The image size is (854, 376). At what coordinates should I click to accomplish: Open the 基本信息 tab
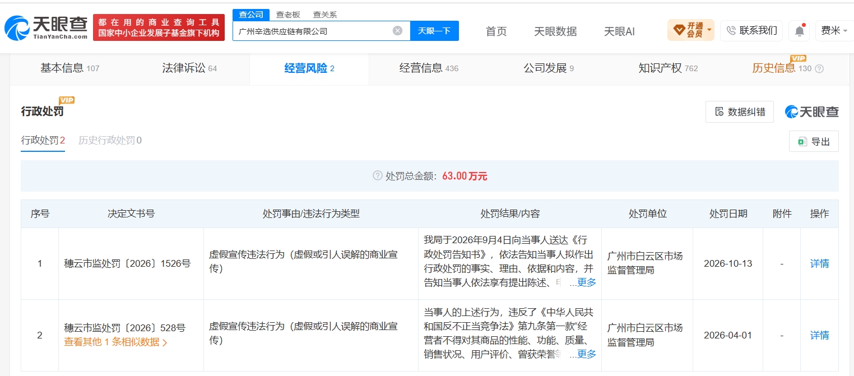[70, 68]
